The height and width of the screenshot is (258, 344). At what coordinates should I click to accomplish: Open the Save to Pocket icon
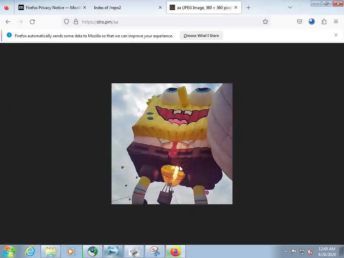click(x=299, y=21)
